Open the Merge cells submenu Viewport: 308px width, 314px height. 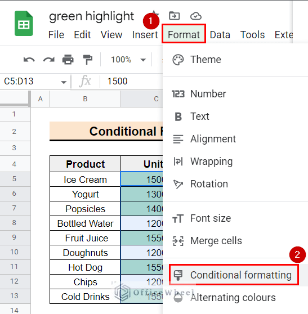click(x=235, y=241)
